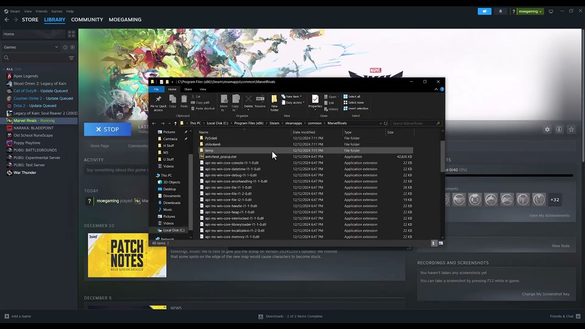Click the Copy icon in Clipboard group
The height and width of the screenshot is (329, 585).
coord(172,101)
